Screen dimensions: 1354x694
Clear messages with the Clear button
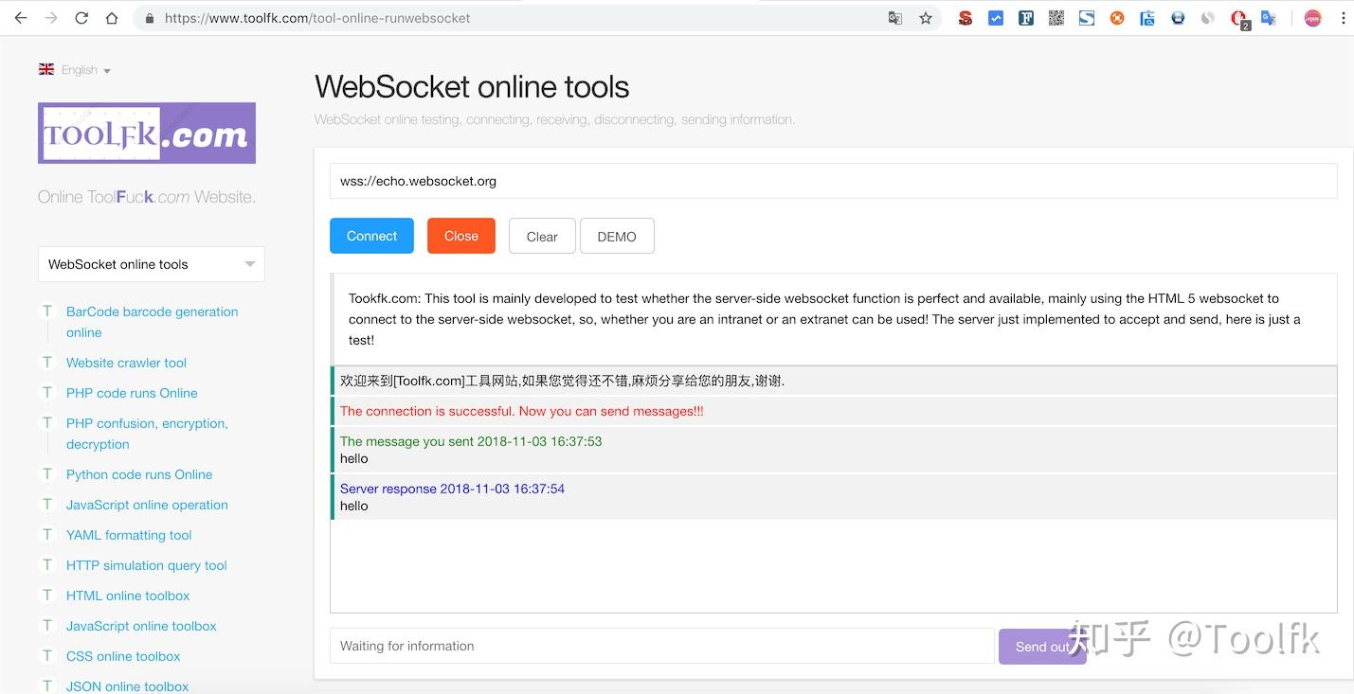pos(541,236)
